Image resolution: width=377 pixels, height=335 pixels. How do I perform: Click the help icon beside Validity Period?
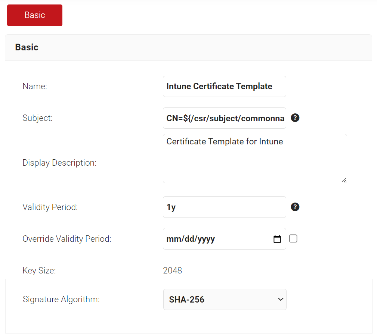pyautogui.click(x=295, y=207)
